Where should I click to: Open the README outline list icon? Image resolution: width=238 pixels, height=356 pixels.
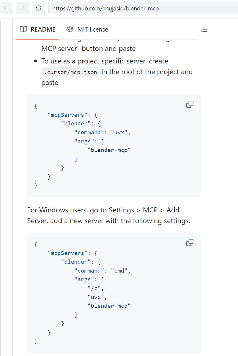[204, 29]
